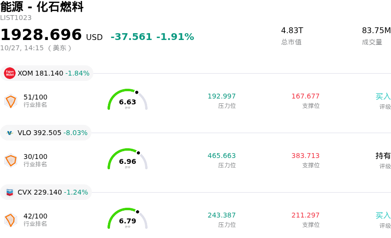Click XOM resistance level 192.997
Viewport: 391px width, 238px height.
[x=222, y=97]
